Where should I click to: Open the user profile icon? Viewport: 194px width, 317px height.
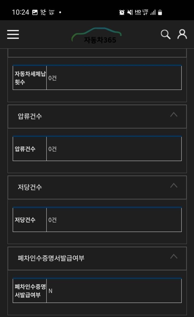tap(182, 34)
